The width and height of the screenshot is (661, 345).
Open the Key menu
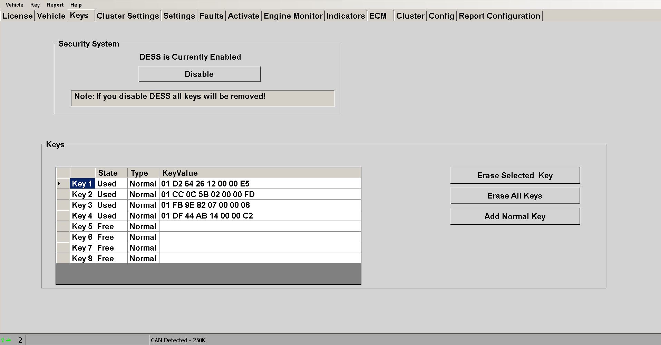coord(35,5)
